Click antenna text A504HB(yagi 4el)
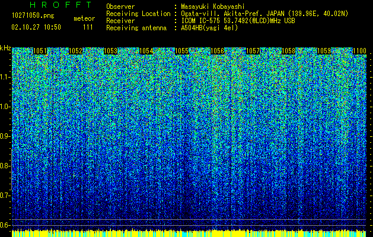Screen dimensions: 373x237 [209, 28]
